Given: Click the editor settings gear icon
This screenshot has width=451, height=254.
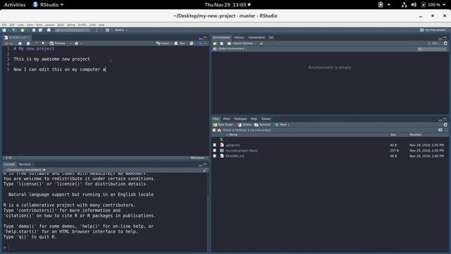Looking at the screenshot, I should coord(77,44).
